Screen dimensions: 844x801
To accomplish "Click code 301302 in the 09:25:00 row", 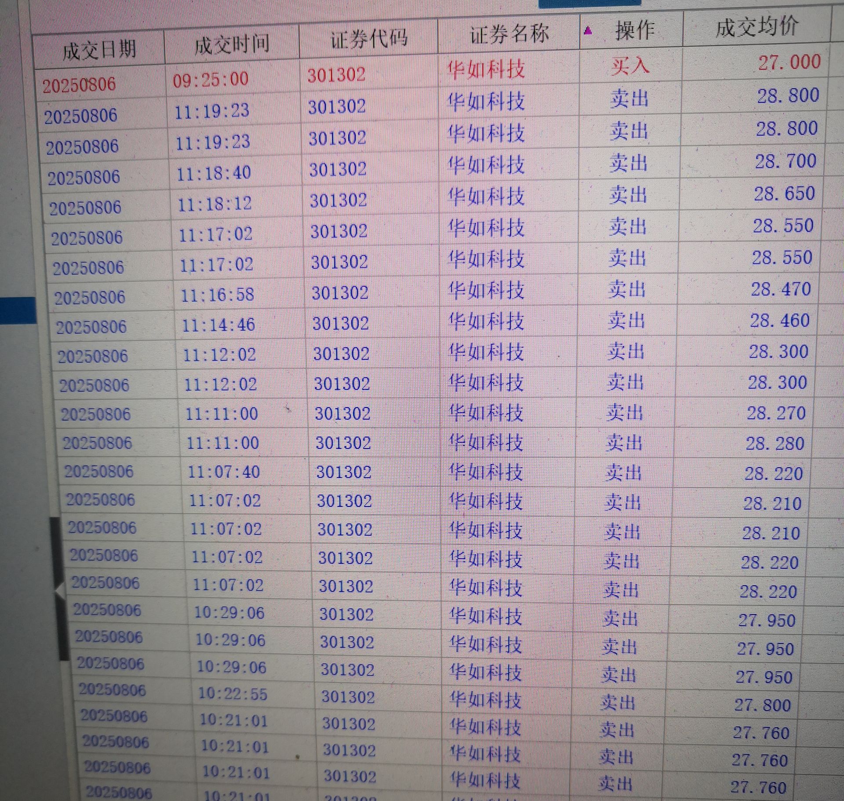I will 336,75.
